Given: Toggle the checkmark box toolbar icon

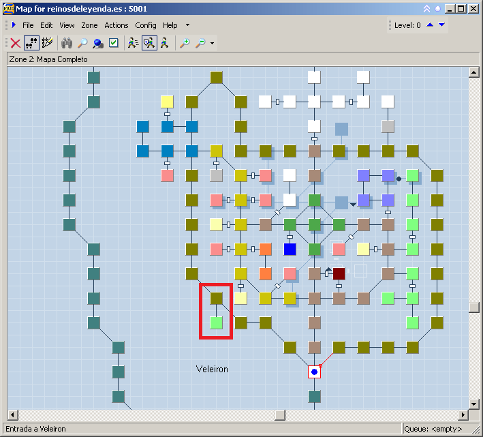Looking at the screenshot, I should coord(114,43).
